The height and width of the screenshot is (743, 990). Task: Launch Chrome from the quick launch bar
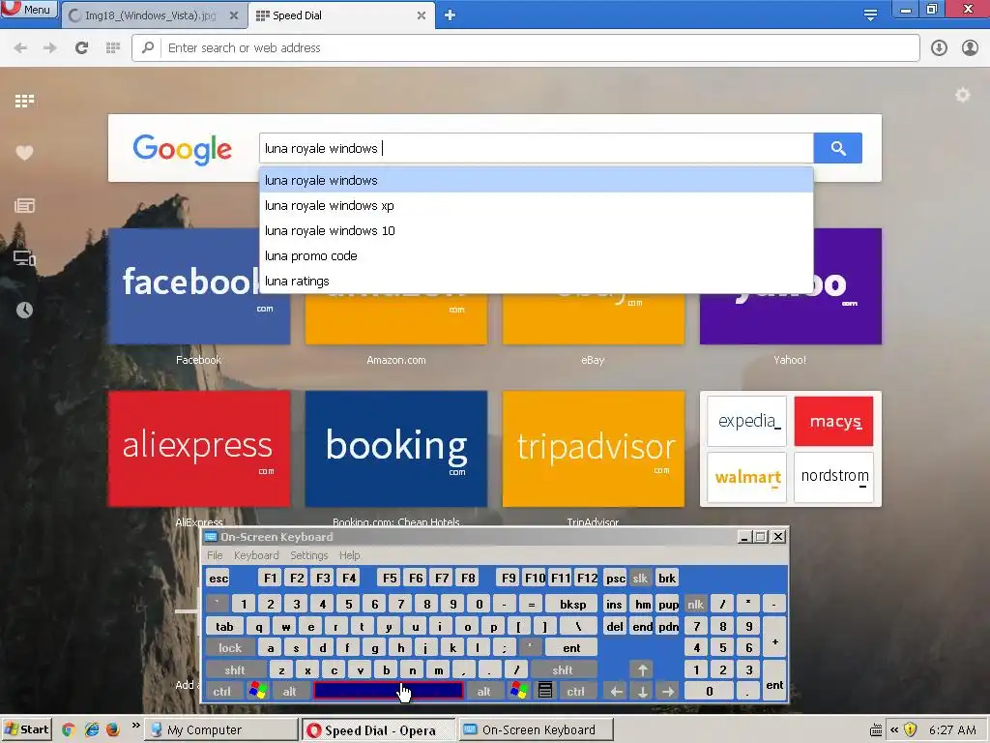tap(69, 729)
